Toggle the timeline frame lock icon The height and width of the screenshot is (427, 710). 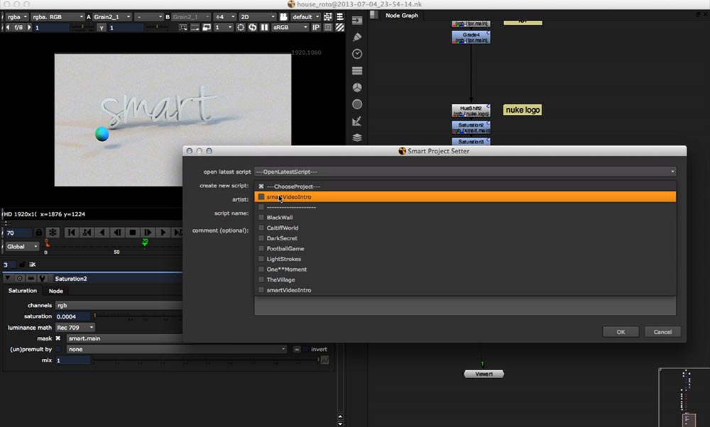(39, 233)
